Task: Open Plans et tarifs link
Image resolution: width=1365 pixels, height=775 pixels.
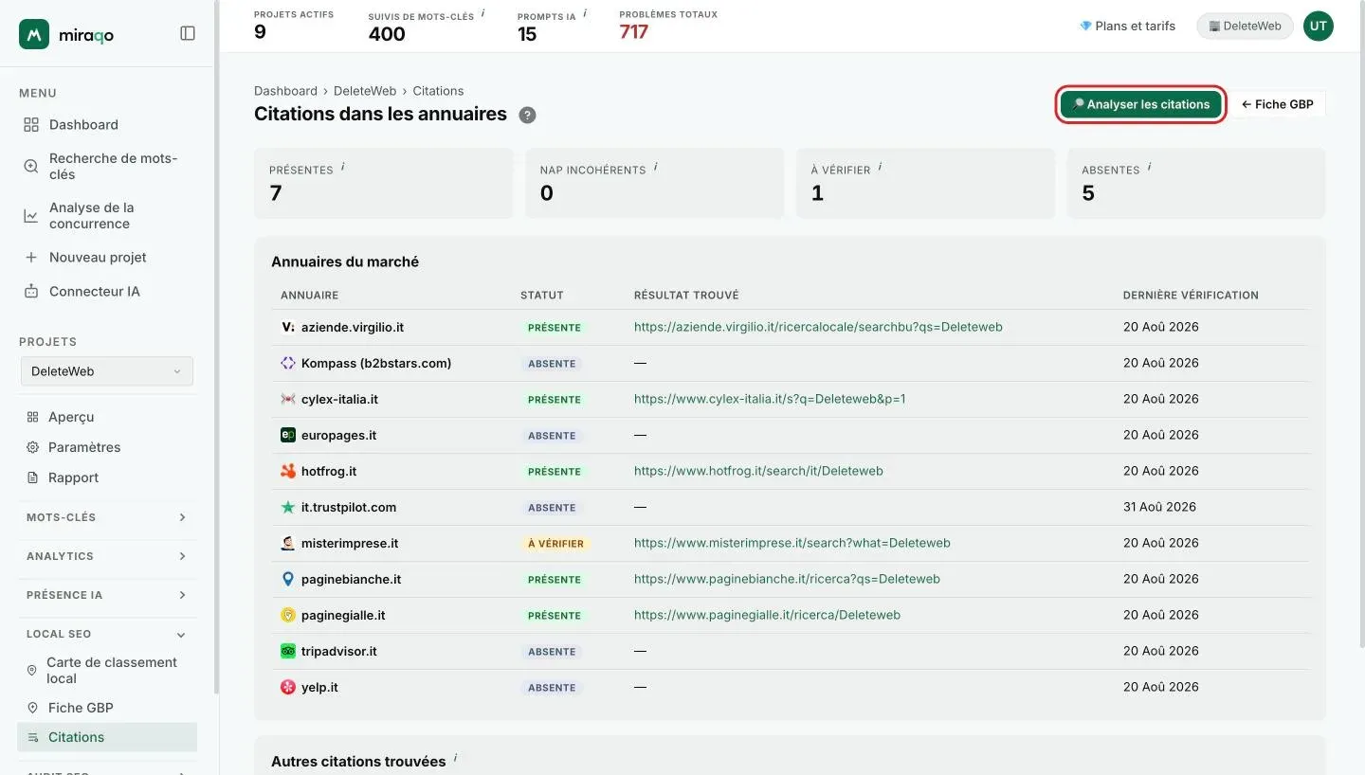Action: pos(1127,27)
